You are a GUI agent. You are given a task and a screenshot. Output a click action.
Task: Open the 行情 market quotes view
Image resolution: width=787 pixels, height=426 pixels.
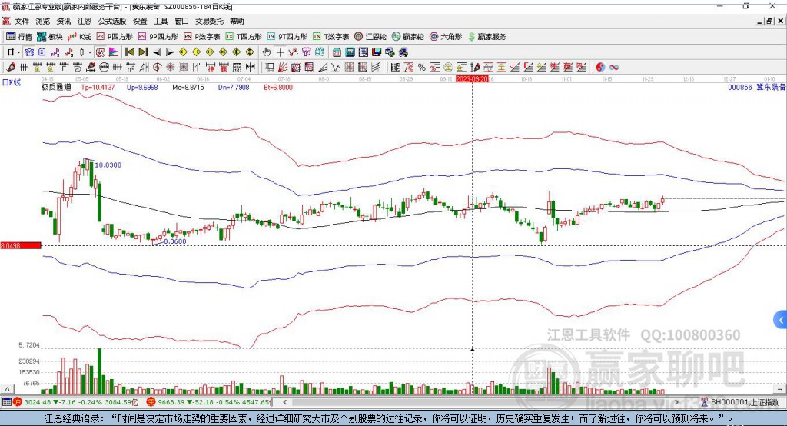19,37
